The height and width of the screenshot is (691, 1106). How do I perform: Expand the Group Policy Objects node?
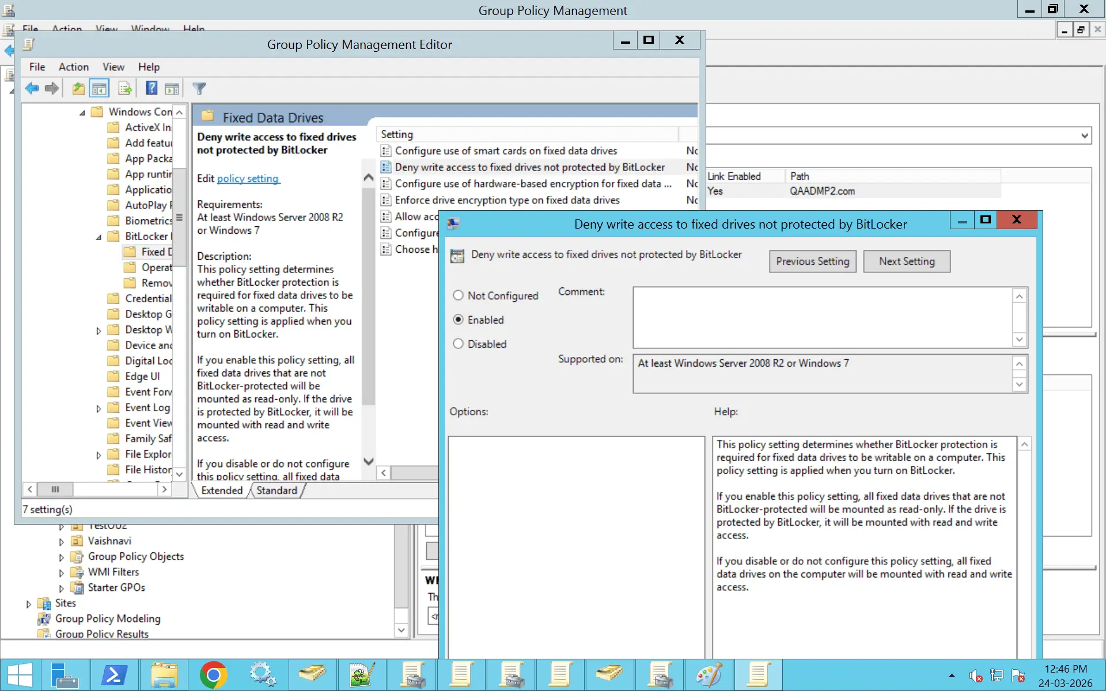[62, 557]
